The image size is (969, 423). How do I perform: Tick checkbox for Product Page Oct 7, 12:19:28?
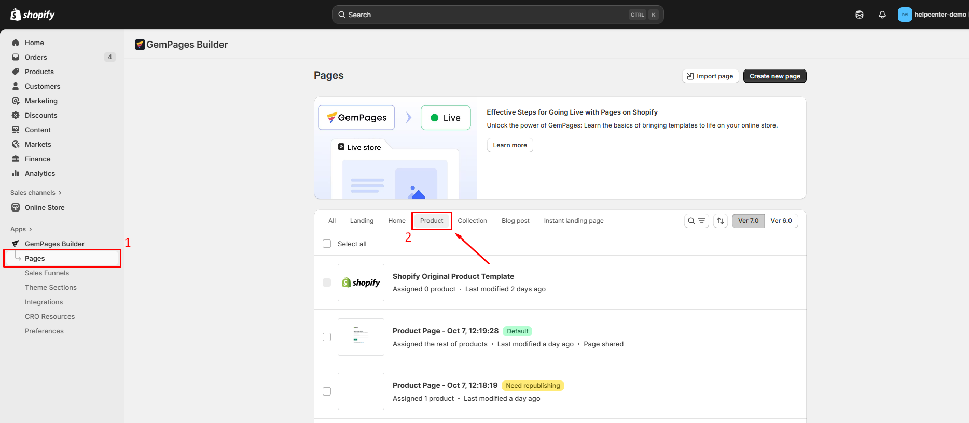pyautogui.click(x=327, y=337)
